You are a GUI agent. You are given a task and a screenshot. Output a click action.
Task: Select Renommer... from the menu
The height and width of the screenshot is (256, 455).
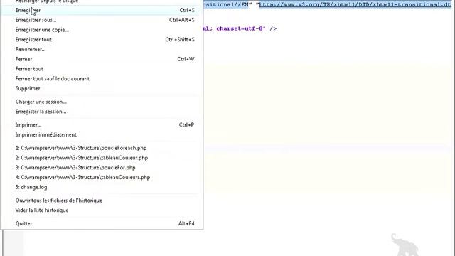tap(102, 49)
